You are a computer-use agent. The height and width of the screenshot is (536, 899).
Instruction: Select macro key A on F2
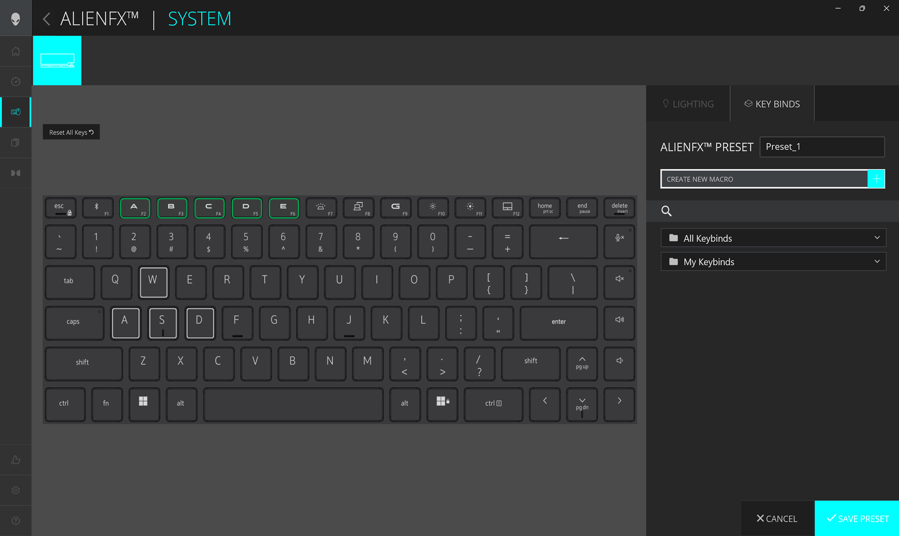135,208
